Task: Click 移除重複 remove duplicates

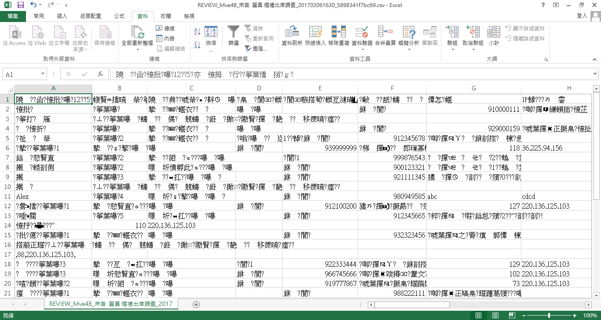Action: 339,37
